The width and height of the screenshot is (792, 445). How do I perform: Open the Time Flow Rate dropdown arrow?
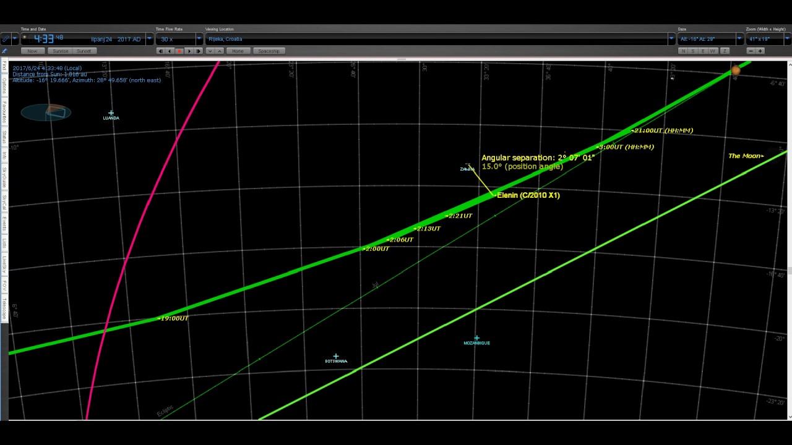[199, 39]
